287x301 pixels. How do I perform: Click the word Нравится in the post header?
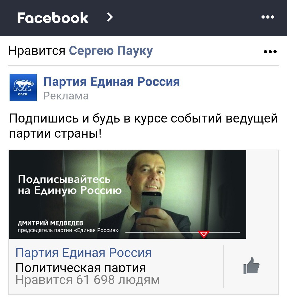[x=37, y=51]
